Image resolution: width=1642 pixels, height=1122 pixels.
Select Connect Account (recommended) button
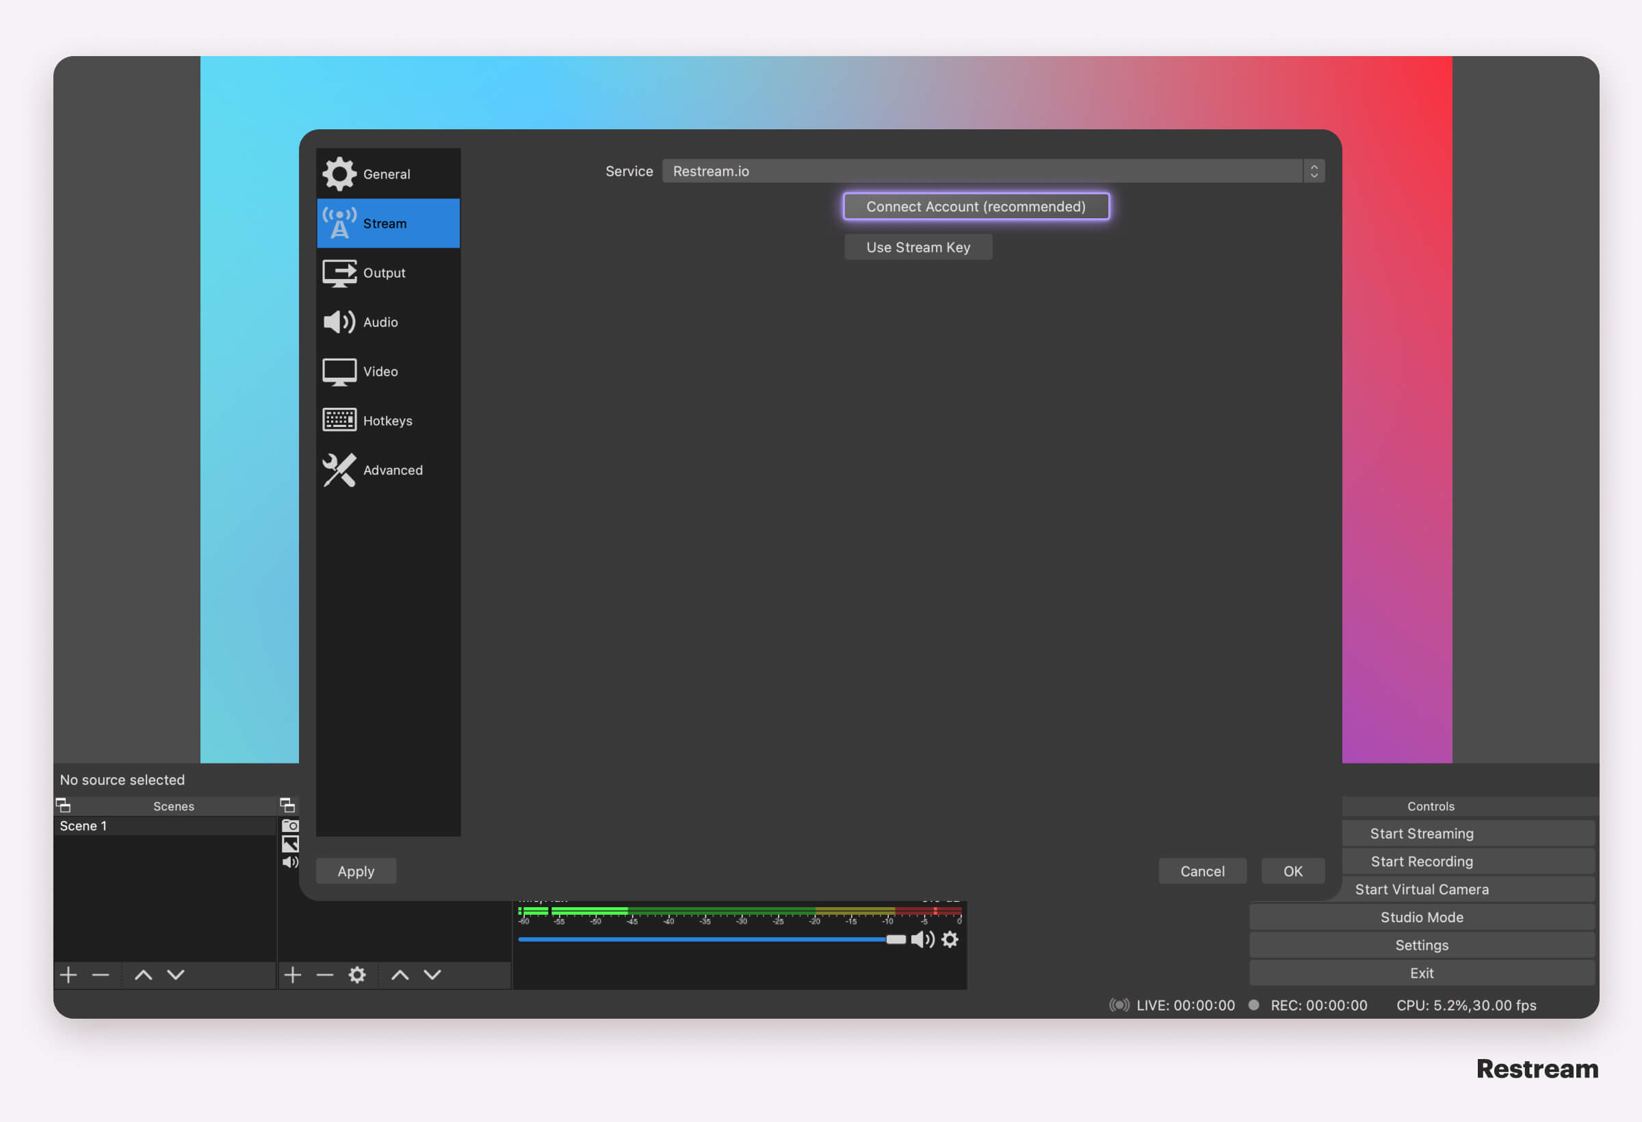click(x=976, y=206)
